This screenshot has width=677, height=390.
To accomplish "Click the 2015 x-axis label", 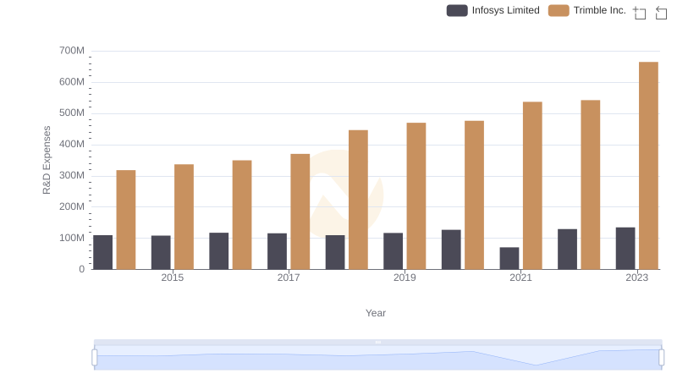I will point(173,277).
